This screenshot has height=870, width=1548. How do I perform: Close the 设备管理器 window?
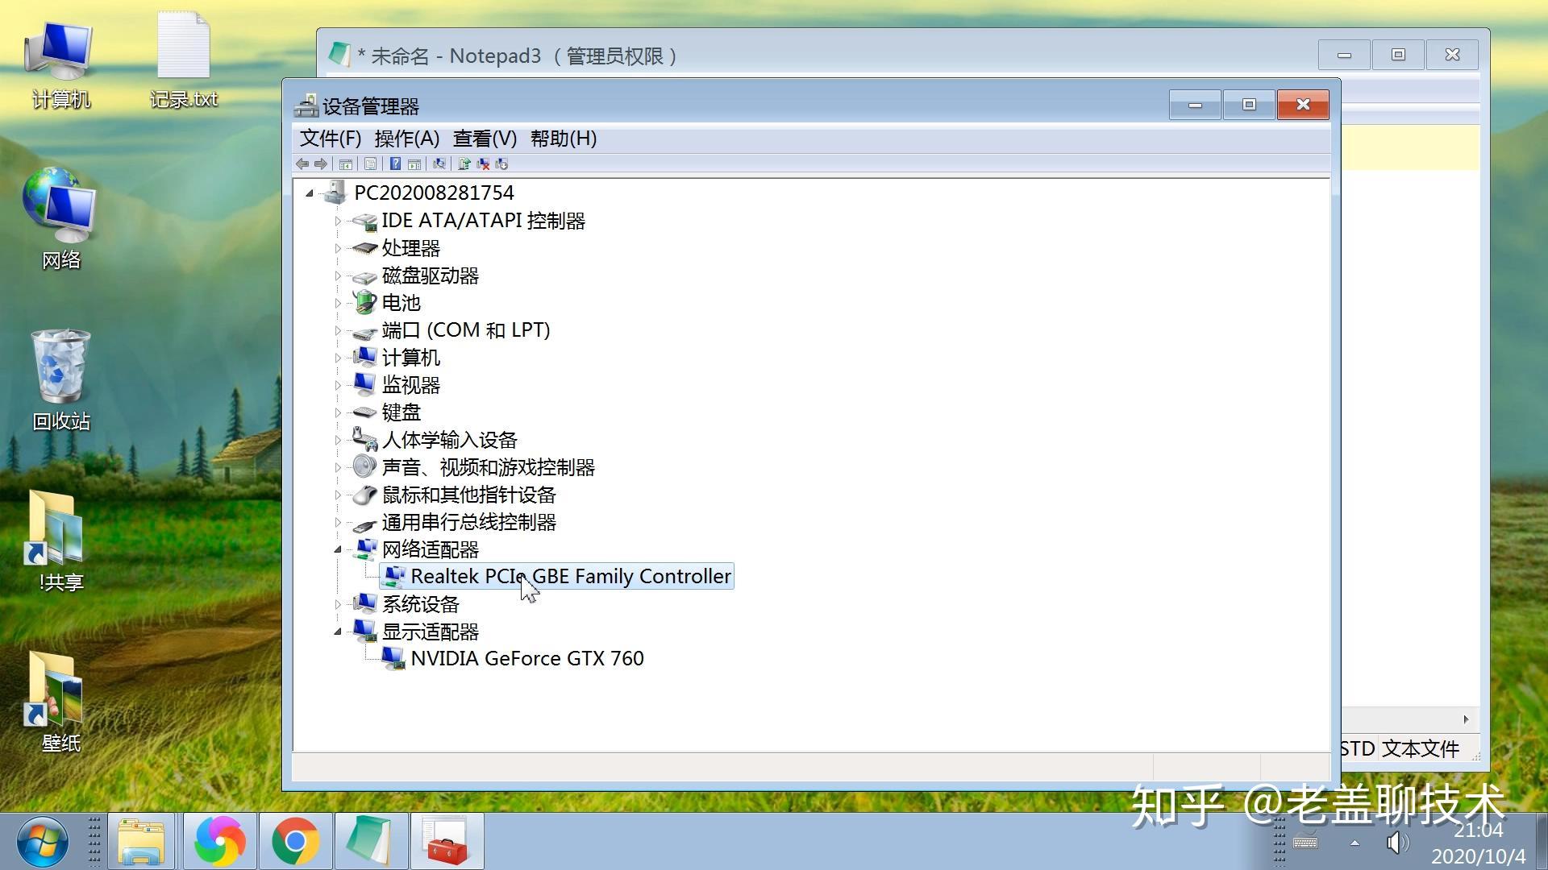pos(1303,105)
